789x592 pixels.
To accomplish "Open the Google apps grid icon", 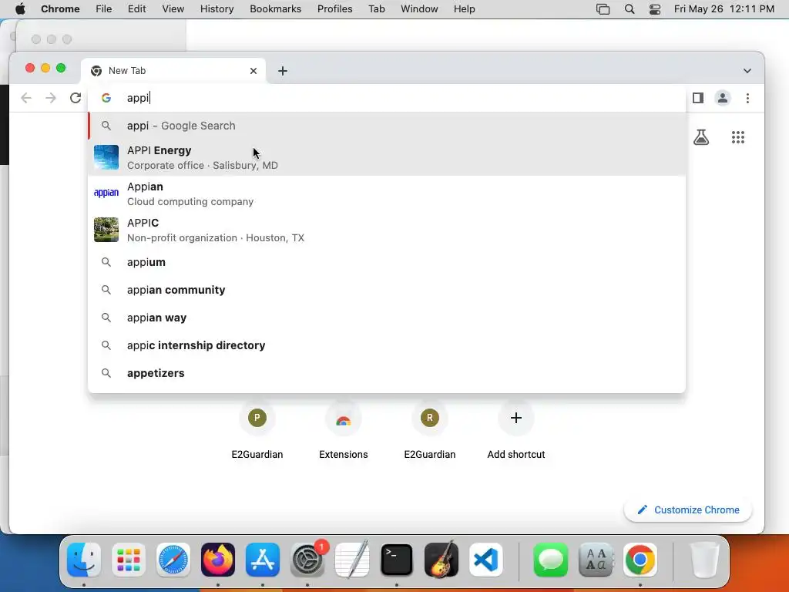I will 737,137.
